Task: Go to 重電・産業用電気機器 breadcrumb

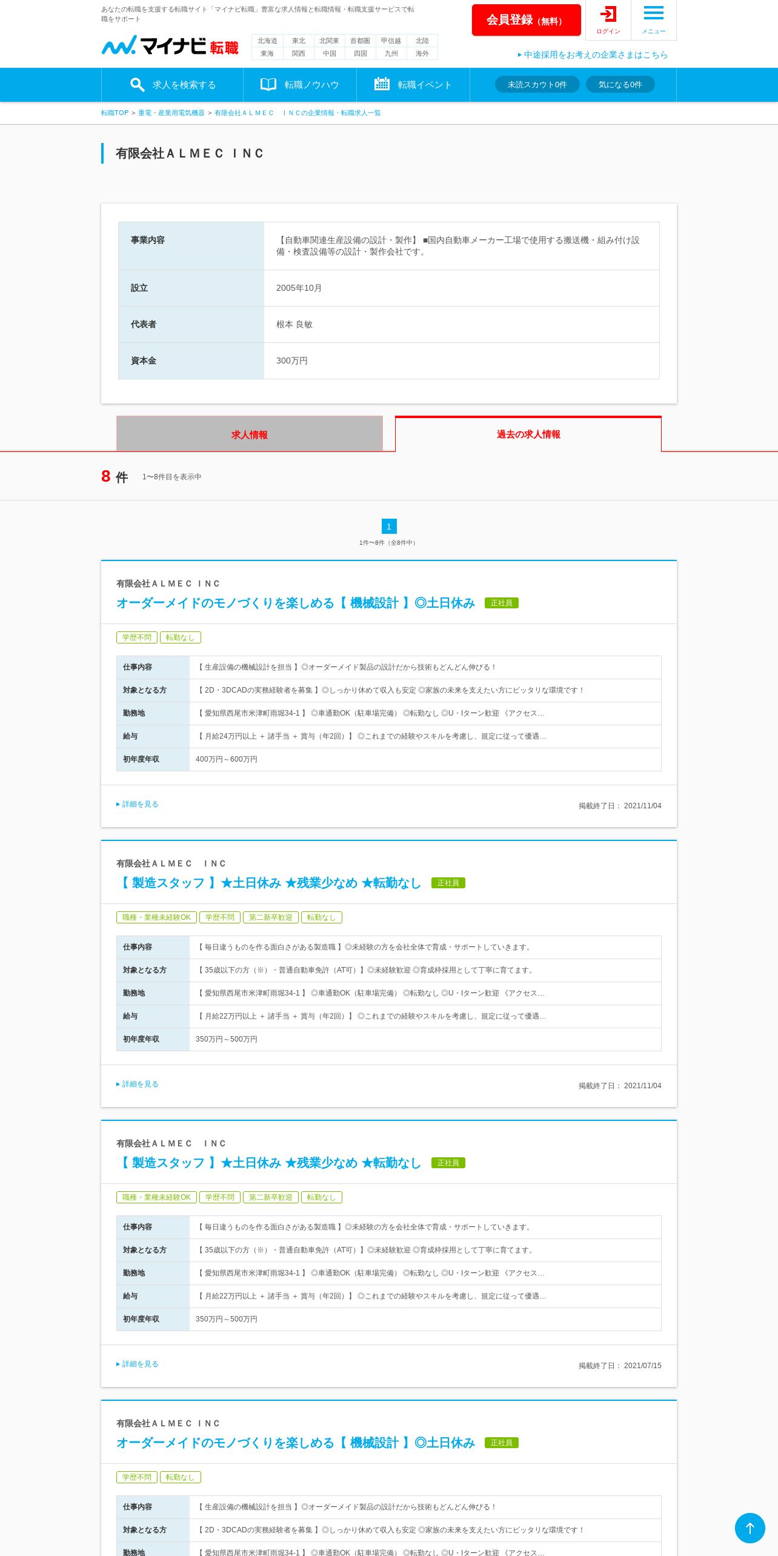Action: click(x=171, y=113)
